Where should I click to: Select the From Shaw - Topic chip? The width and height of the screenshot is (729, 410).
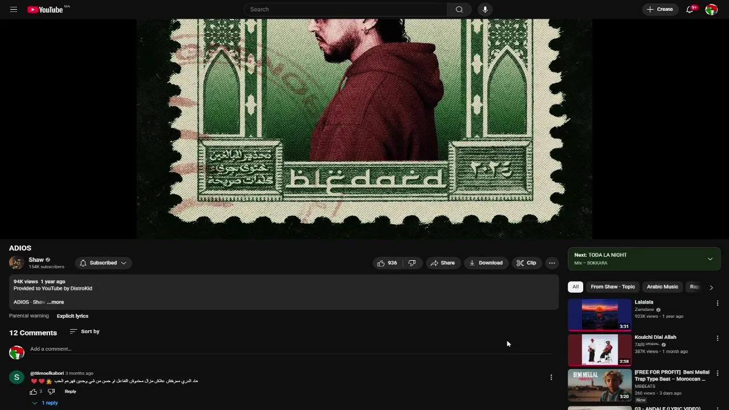(613, 287)
